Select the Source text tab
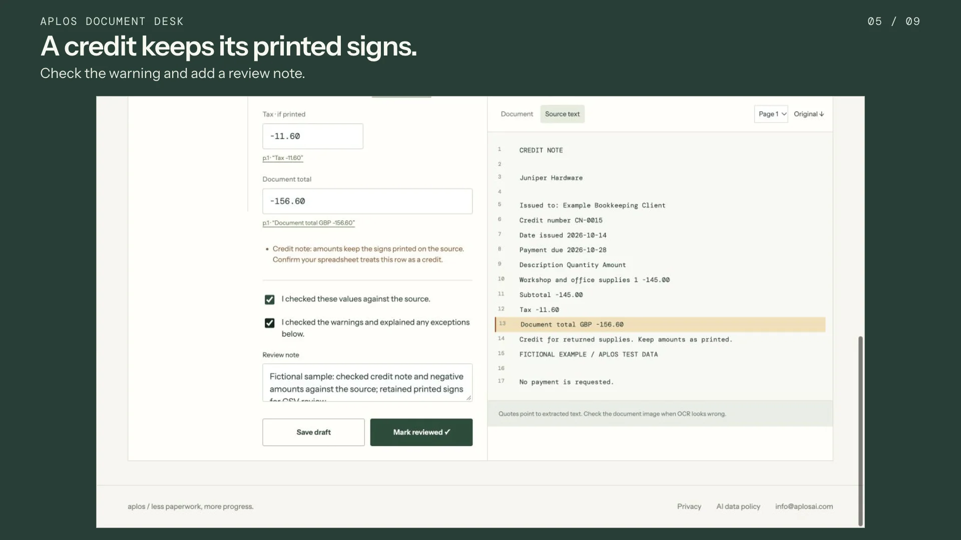Image resolution: width=961 pixels, height=540 pixels. point(562,114)
